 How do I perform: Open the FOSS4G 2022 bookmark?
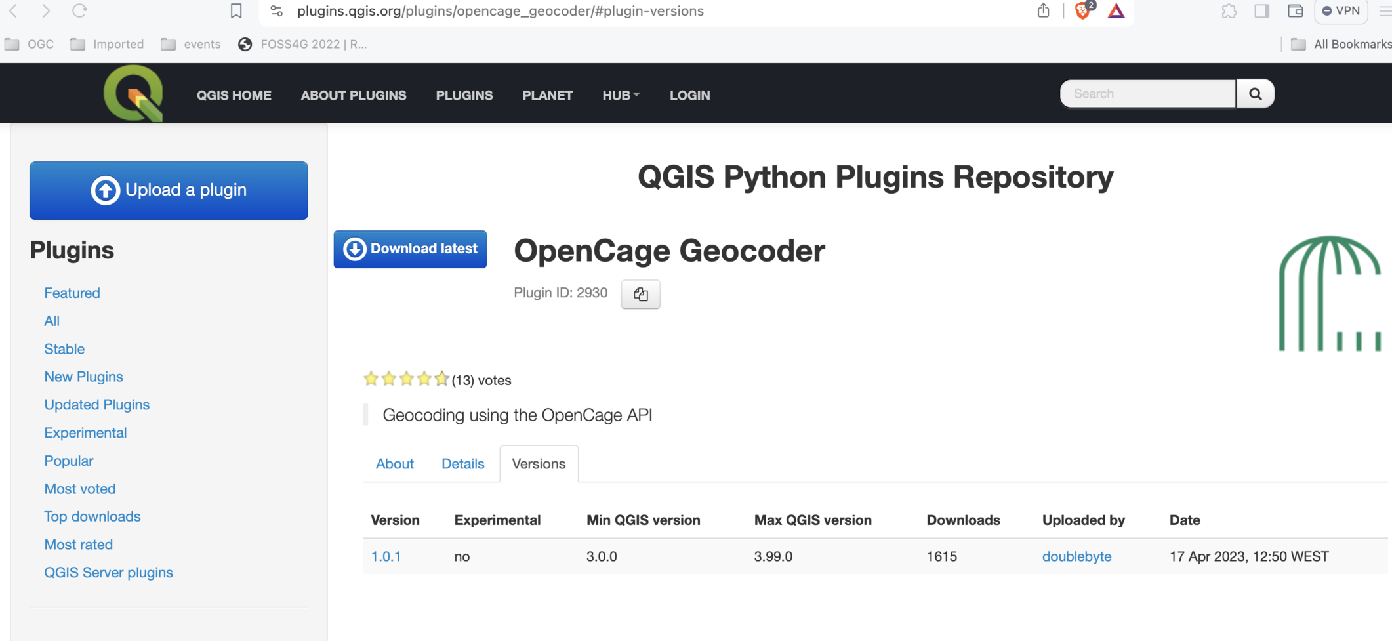tap(302, 44)
